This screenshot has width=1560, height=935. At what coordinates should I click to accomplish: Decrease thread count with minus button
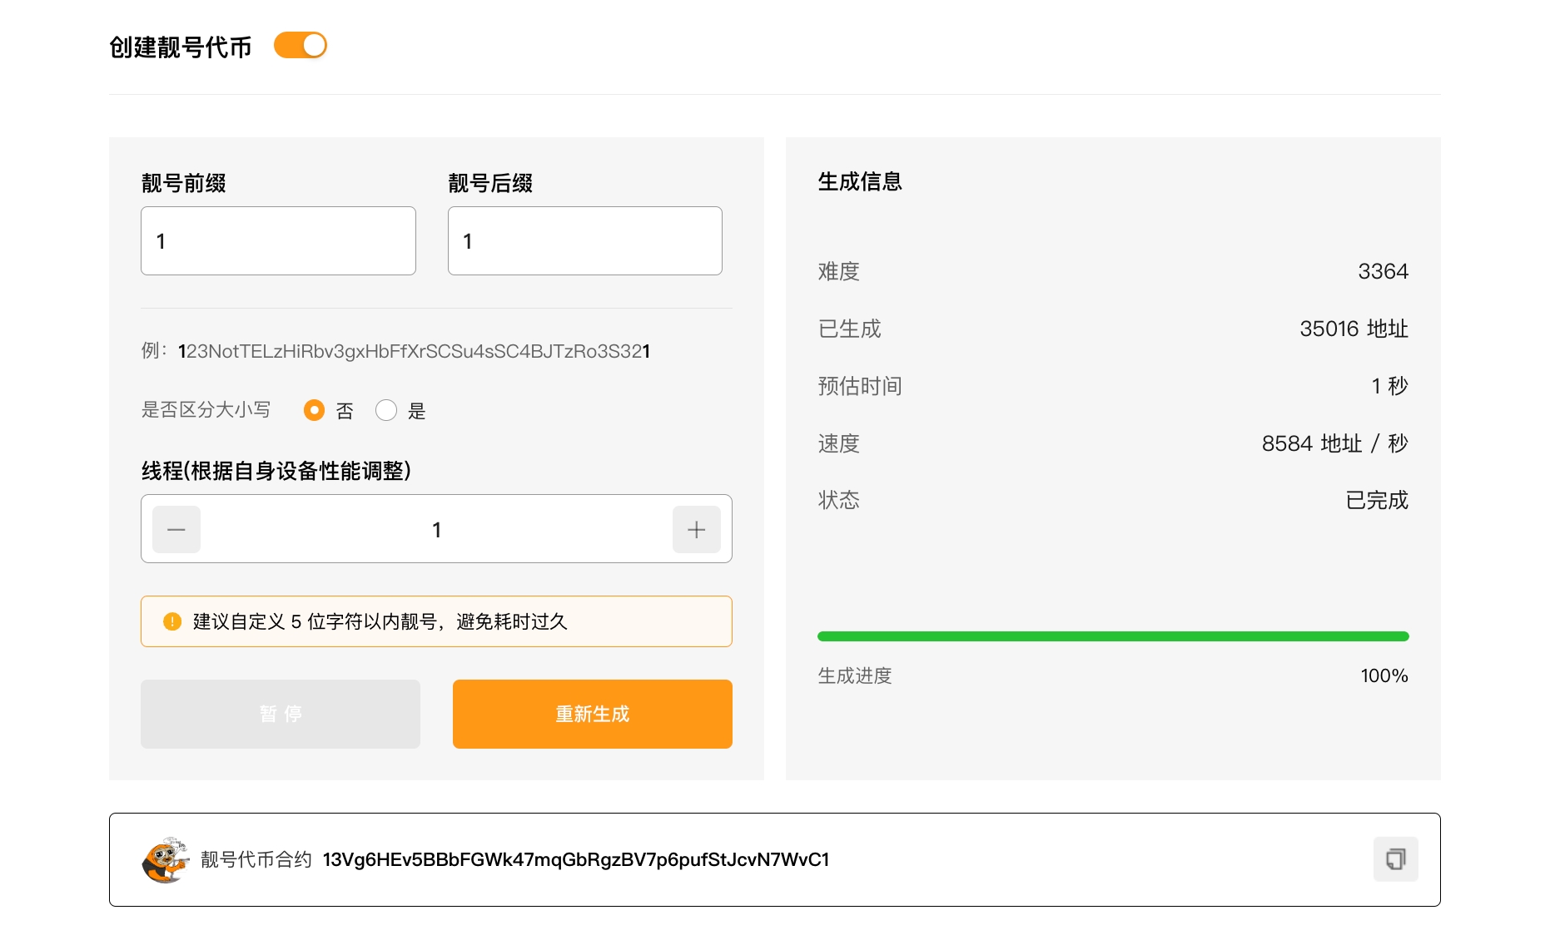176,530
